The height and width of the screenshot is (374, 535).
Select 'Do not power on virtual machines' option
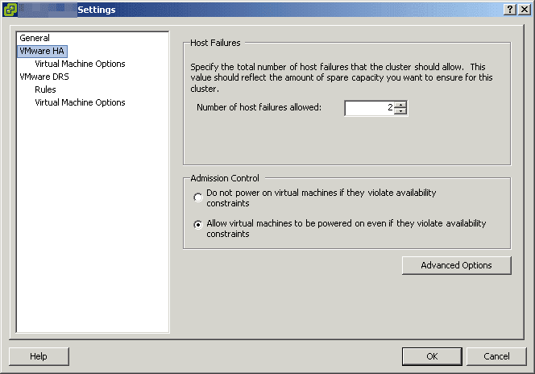(198, 197)
